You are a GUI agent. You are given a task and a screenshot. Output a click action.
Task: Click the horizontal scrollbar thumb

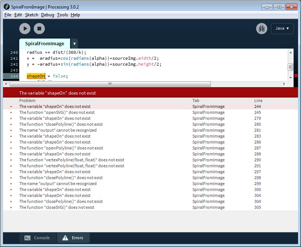(110, 84)
